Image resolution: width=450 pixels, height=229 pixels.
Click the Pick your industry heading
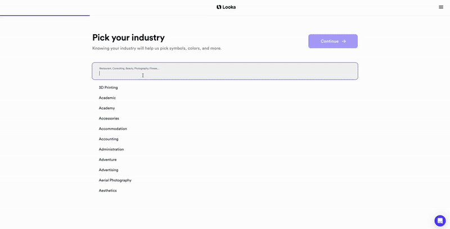[x=128, y=38]
